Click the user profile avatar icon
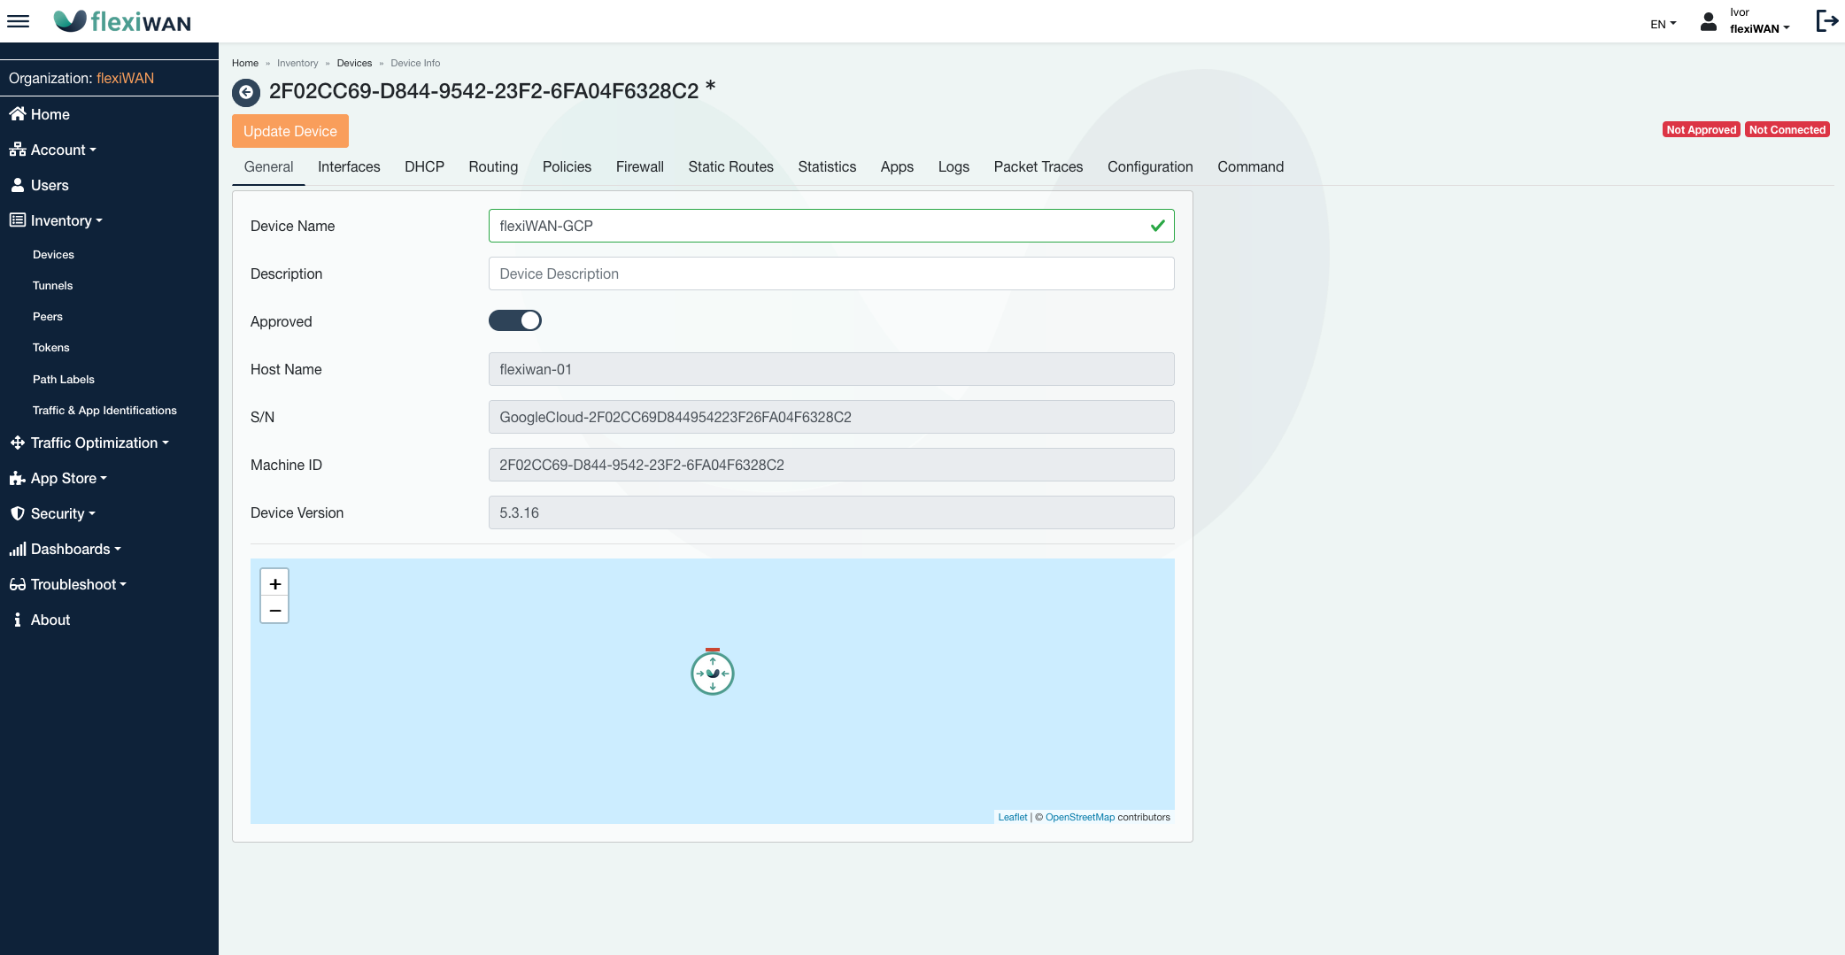Image resolution: width=1845 pixels, height=955 pixels. [x=1709, y=21]
